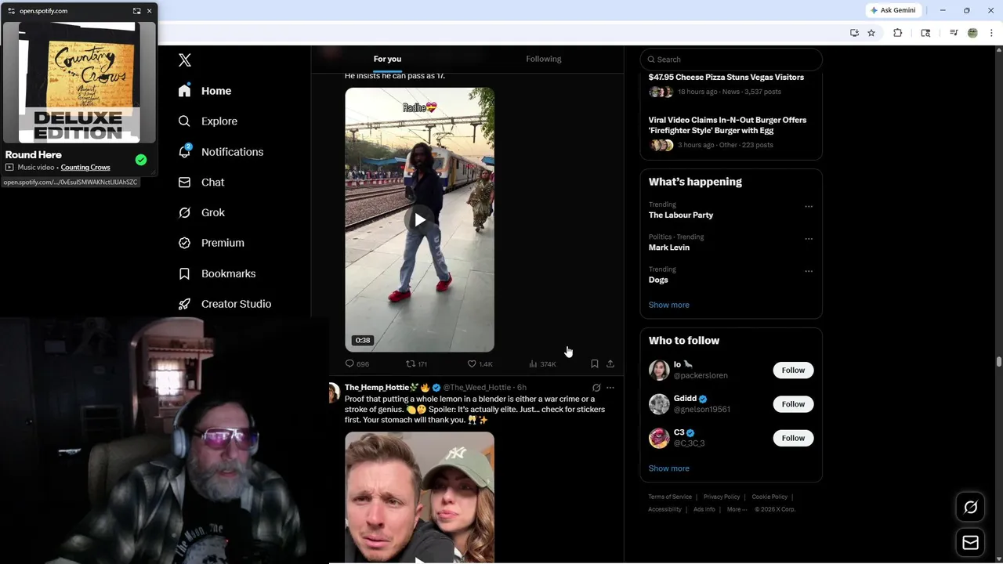Close the Spotify picture-in-picture window
The image size is (1003, 564).
point(149,11)
